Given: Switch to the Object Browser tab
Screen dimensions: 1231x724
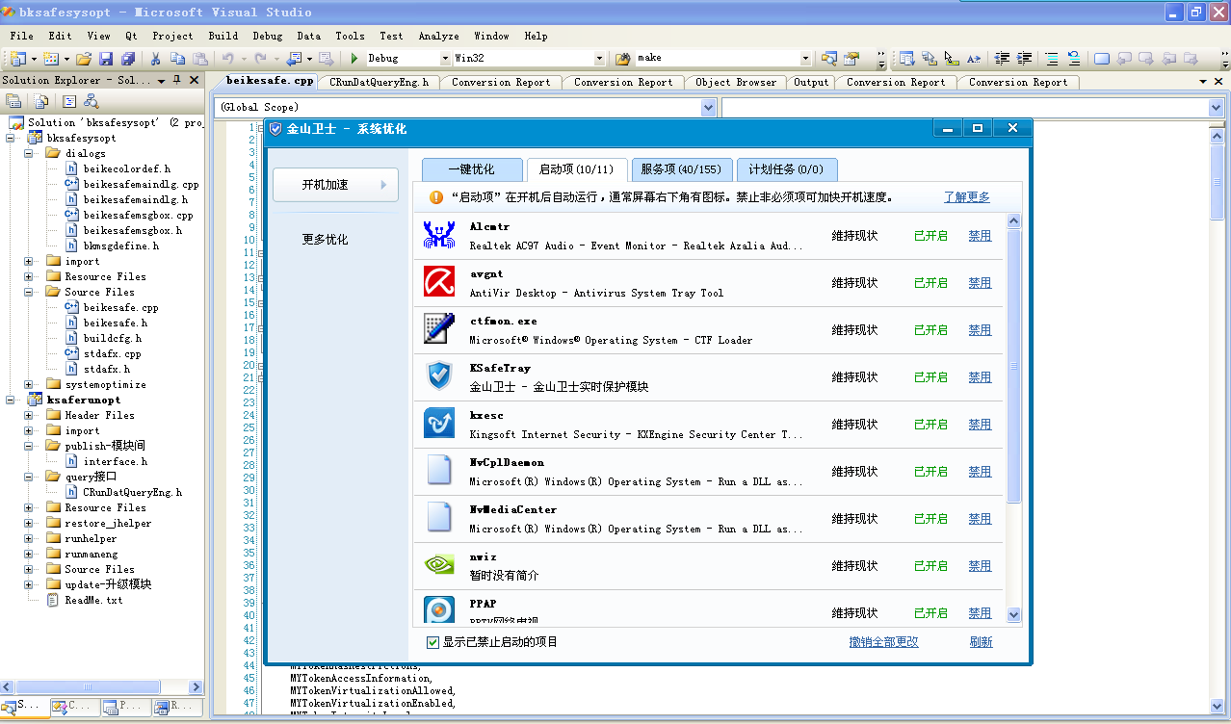Looking at the screenshot, I should point(735,83).
